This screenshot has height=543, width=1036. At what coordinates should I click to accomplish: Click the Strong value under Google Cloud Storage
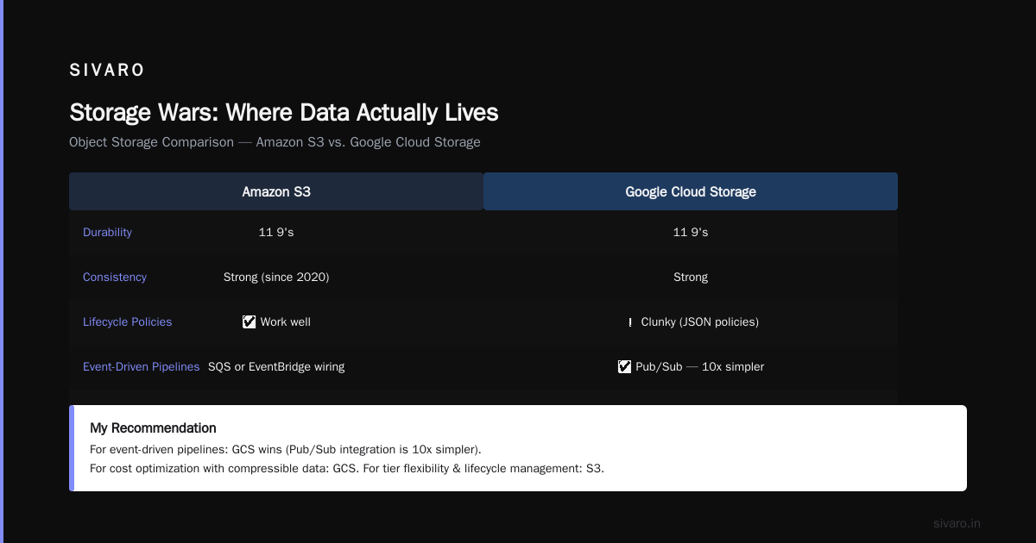(691, 277)
